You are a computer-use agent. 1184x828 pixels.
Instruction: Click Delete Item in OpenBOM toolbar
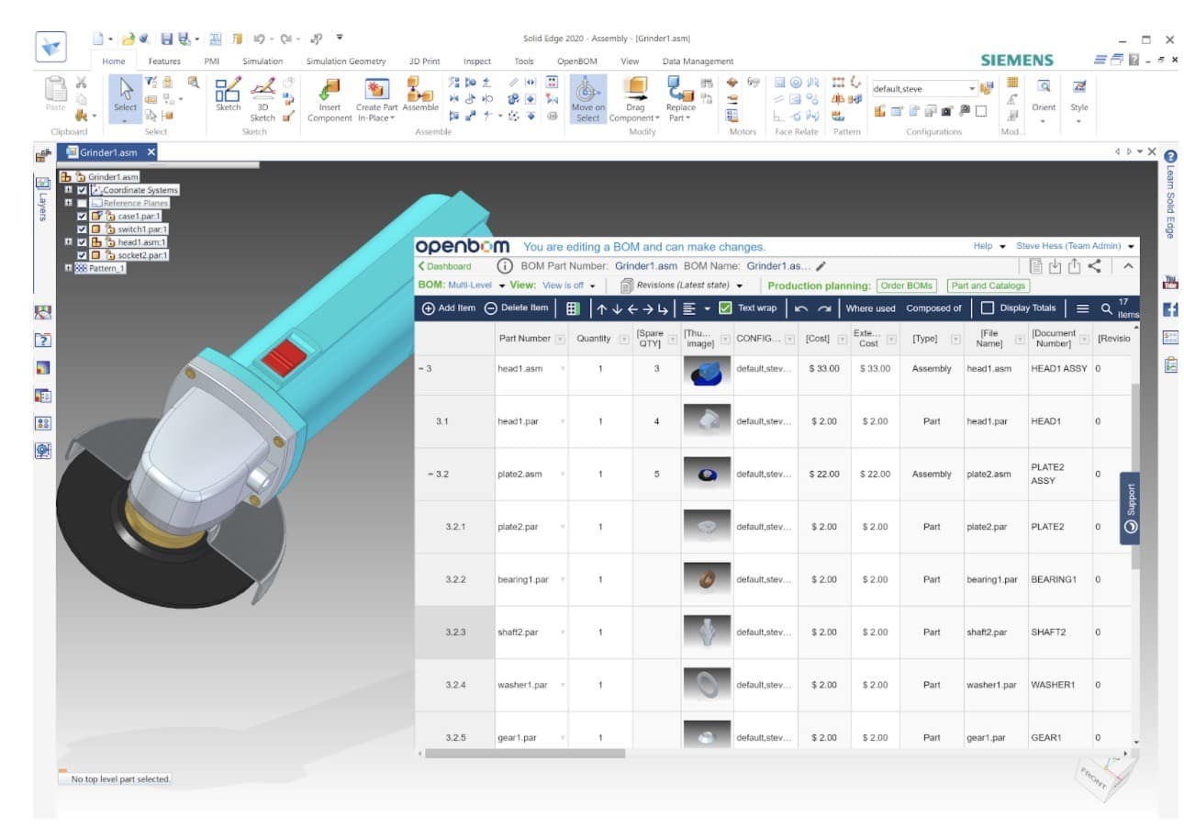[516, 308]
